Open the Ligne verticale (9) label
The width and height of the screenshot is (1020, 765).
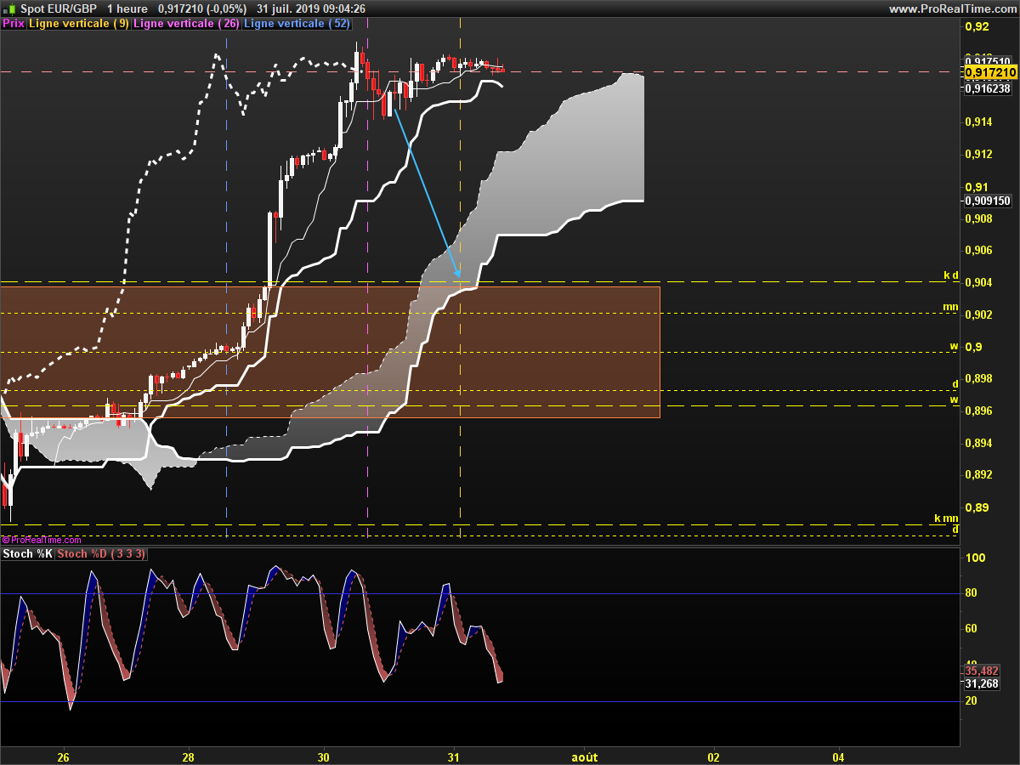[79, 24]
